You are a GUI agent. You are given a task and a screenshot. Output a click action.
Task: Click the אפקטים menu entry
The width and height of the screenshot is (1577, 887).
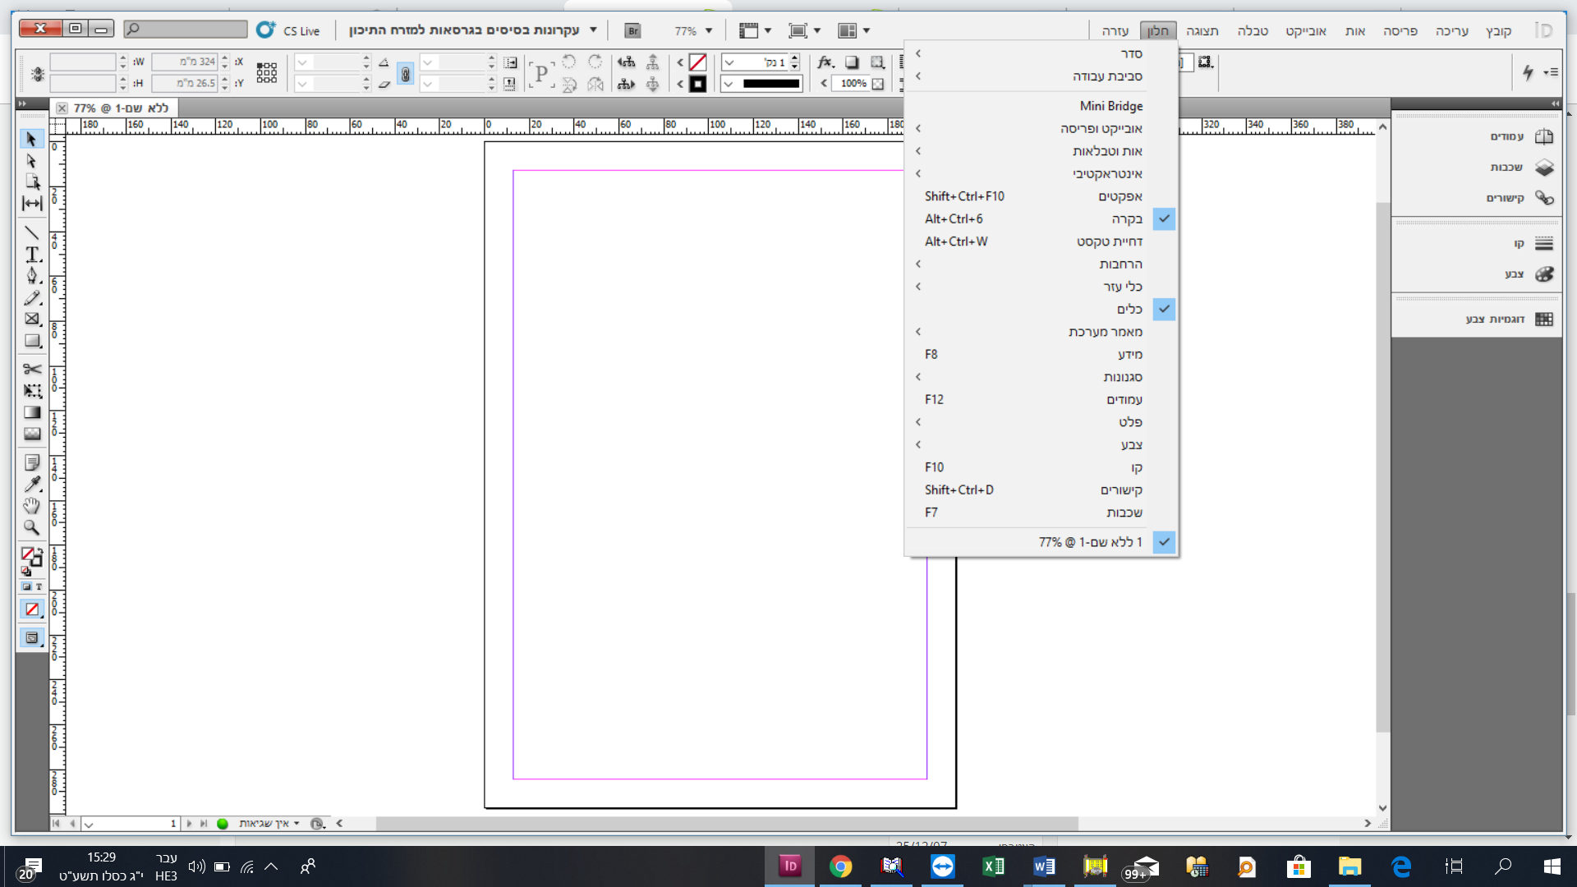[x=1120, y=196]
